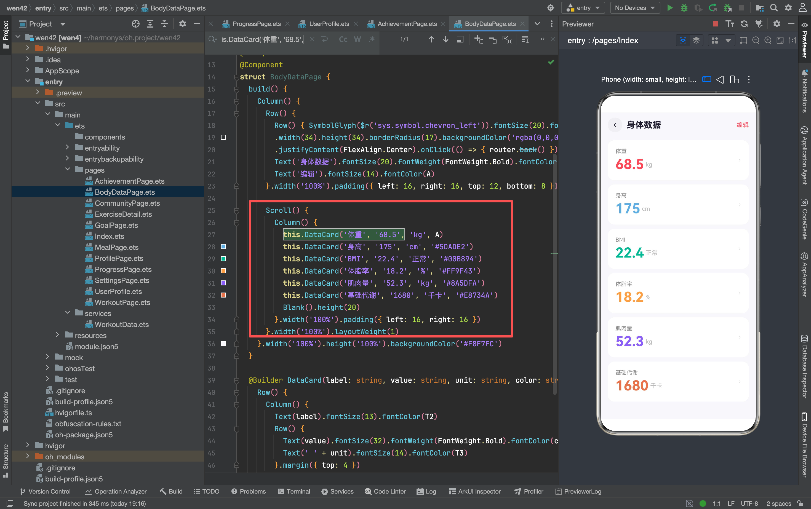Click 编辑 link in phone preview
Screen dimensions: 811x509
pos(742,125)
